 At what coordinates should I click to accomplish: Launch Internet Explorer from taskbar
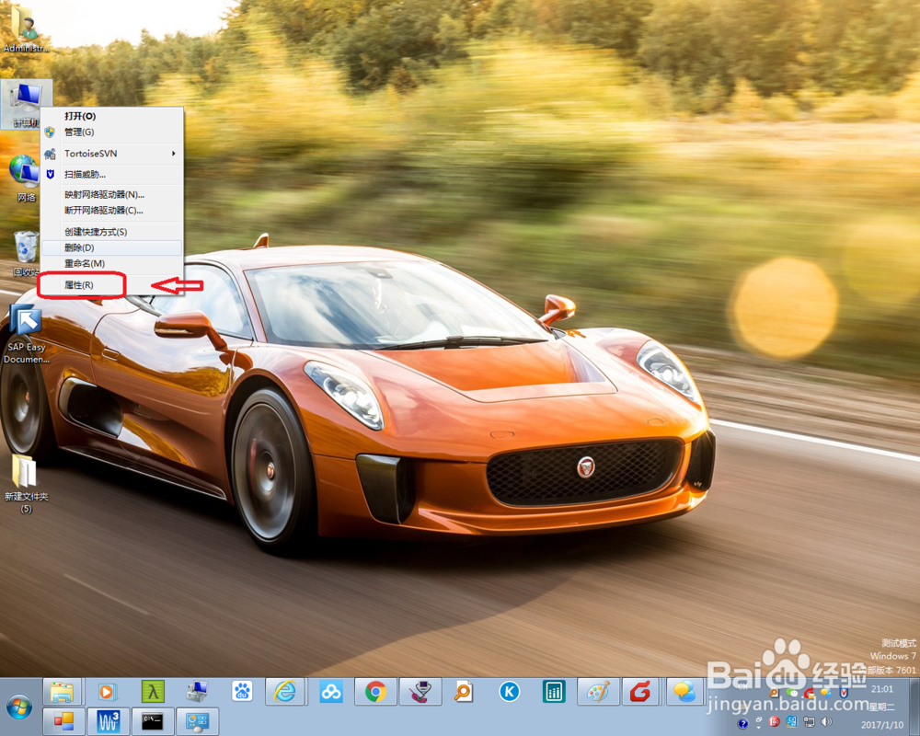[x=286, y=692]
